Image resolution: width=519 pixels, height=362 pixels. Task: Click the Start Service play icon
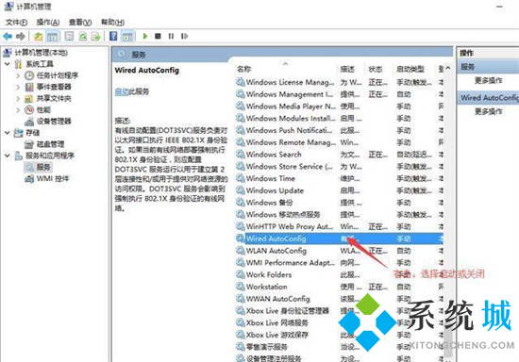145,36
